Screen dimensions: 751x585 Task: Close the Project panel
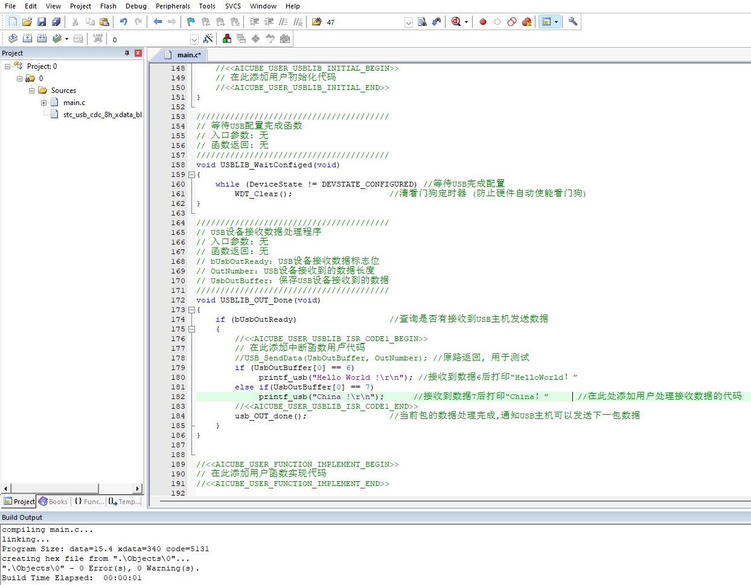pyautogui.click(x=138, y=53)
